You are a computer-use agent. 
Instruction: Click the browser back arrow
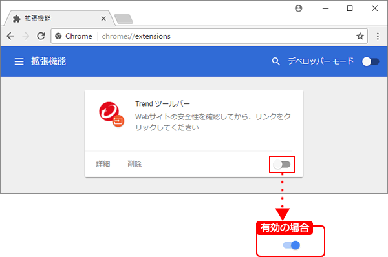10,36
